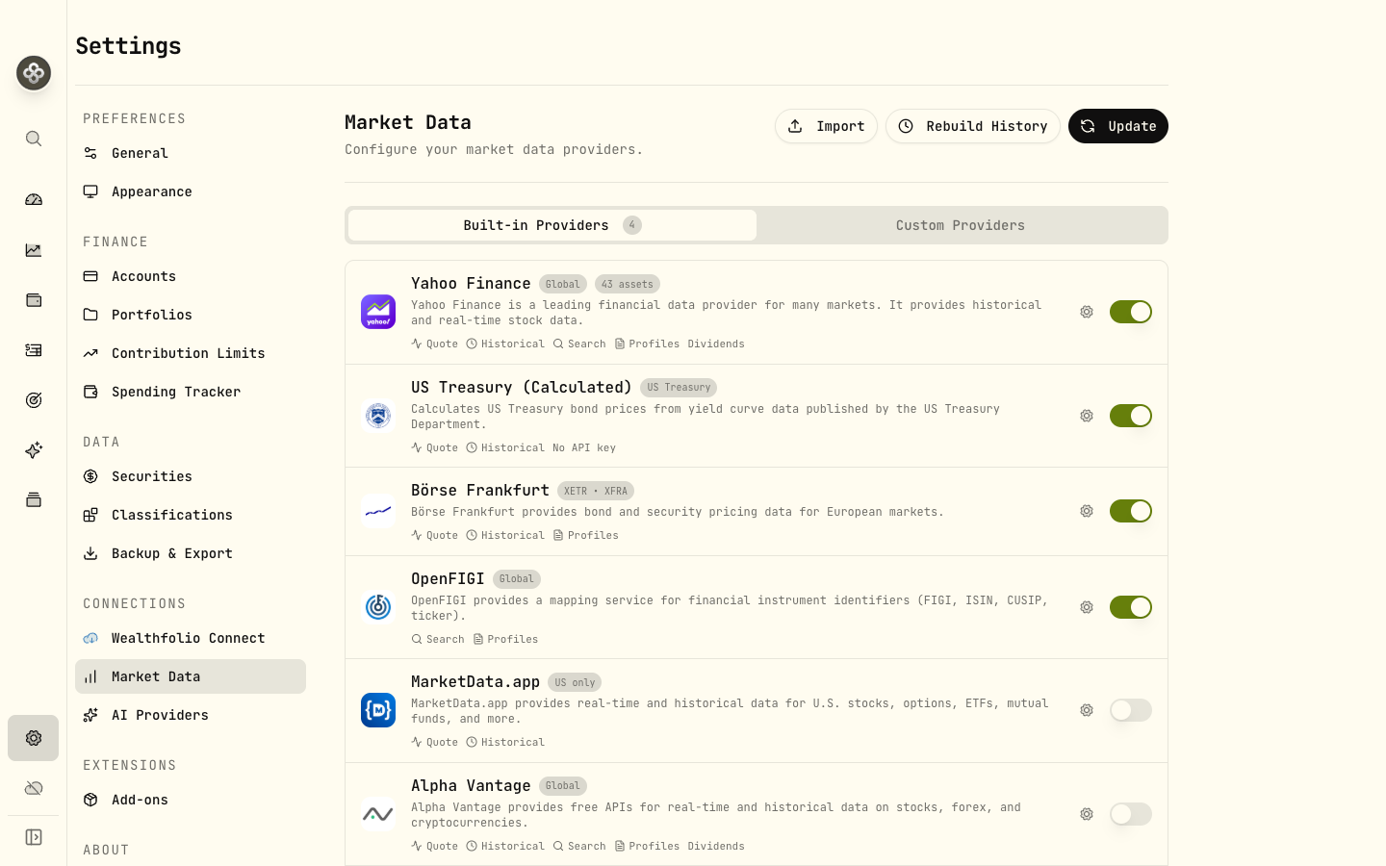Enable the Alpha Vantage provider toggle
The width and height of the screenshot is (1386, 866).
tap(1131, 814)
